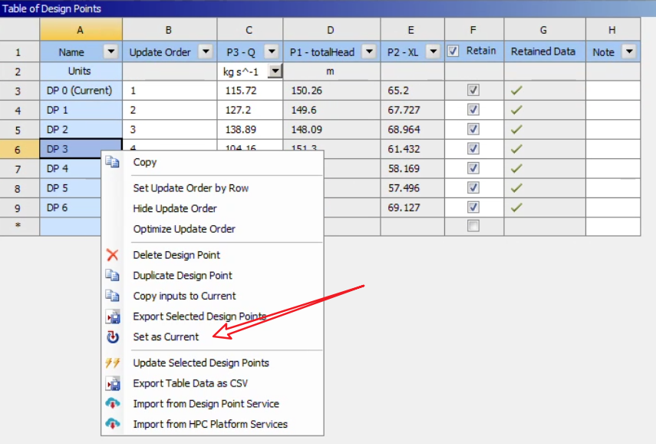This screenshot has width=656, height=444.
Task: Click the red X Delete Design Point icon
Action: (113, 255)
